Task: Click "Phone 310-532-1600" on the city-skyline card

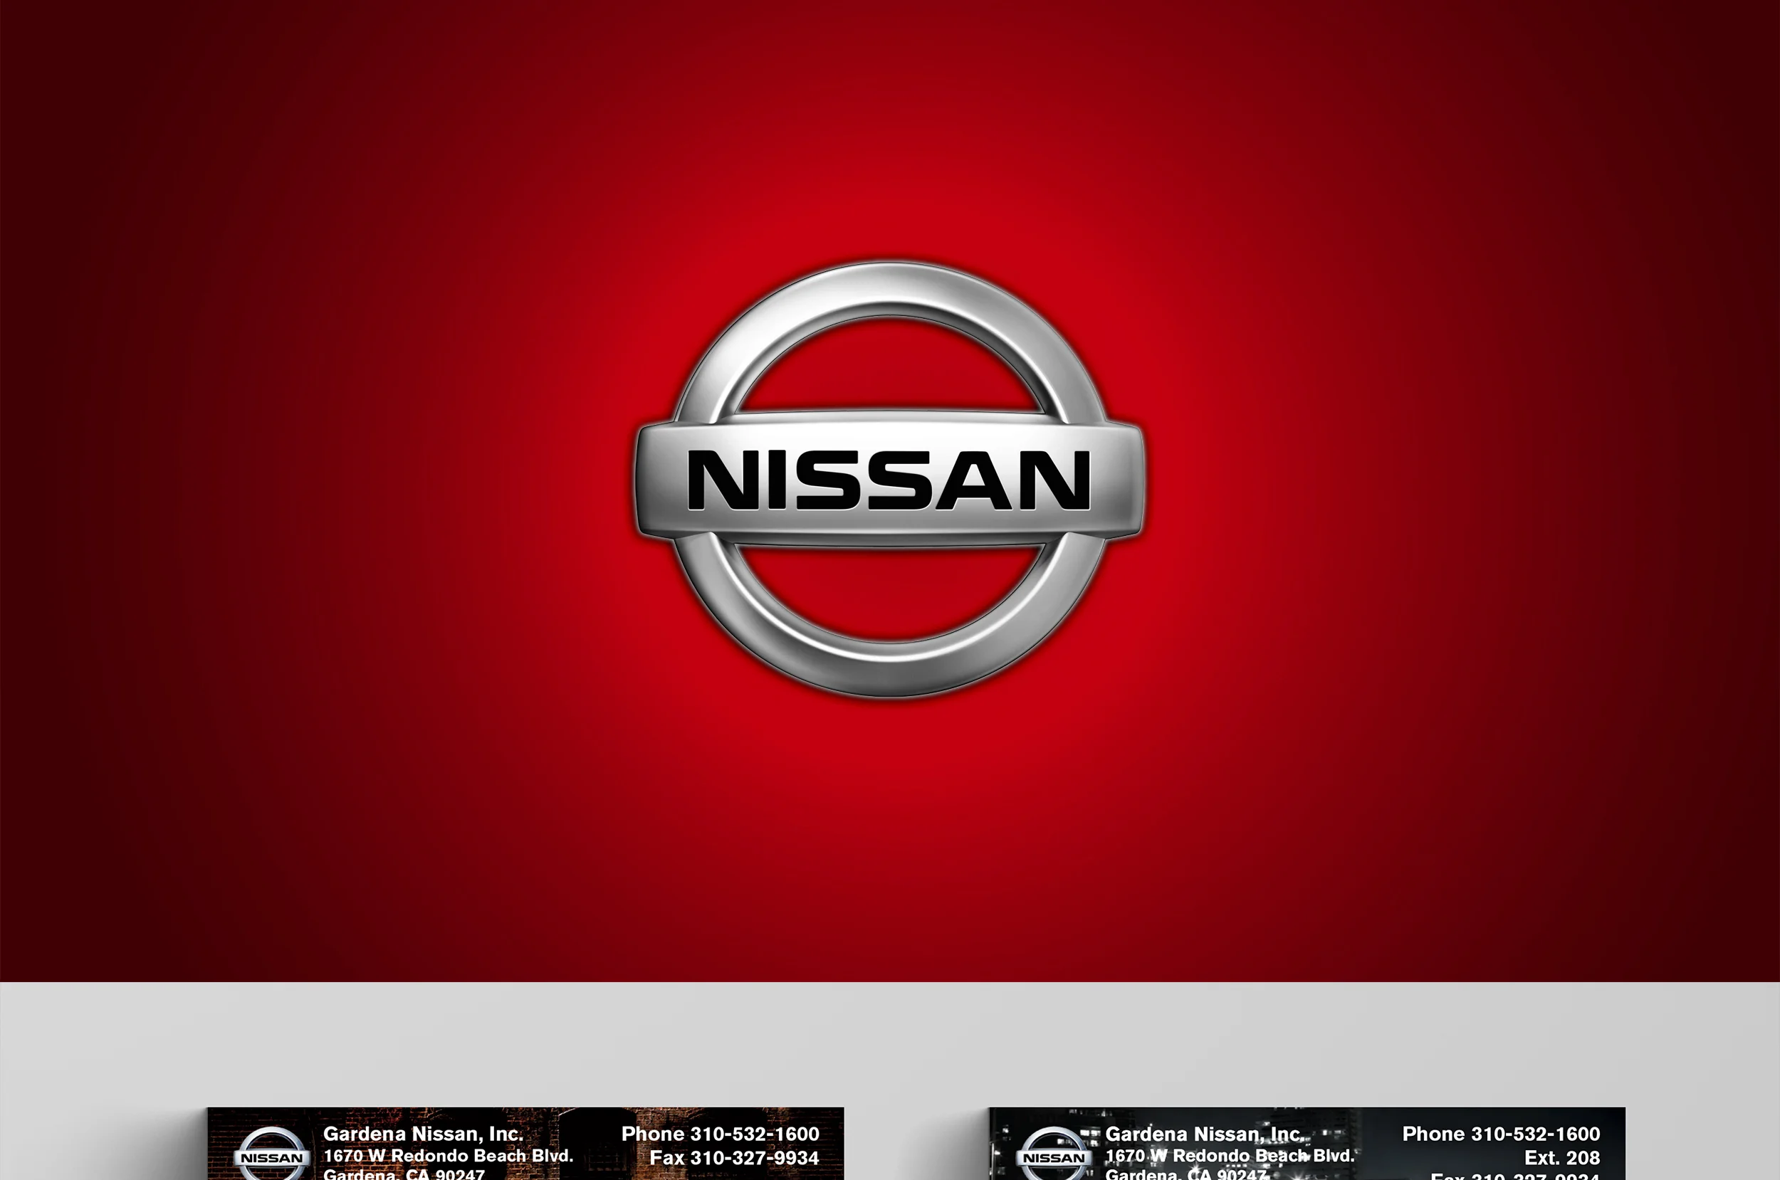Action: 1502,1134
